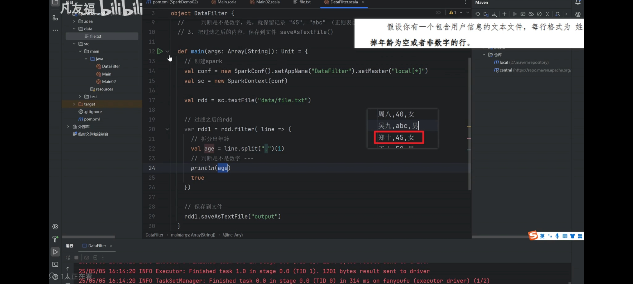
Task: Toggle Maven skip tests mode
Action: pos(539,14)
